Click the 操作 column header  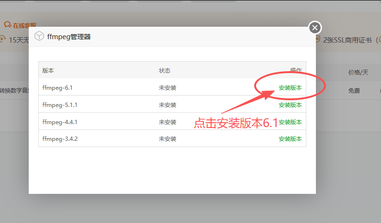click(x=296, y=71)
